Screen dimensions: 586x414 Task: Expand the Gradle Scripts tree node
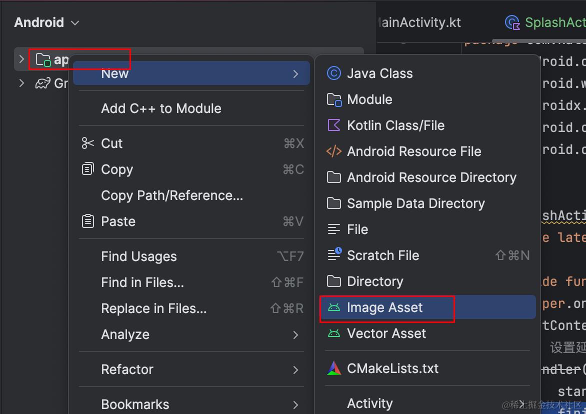click(x=21, y=83)
